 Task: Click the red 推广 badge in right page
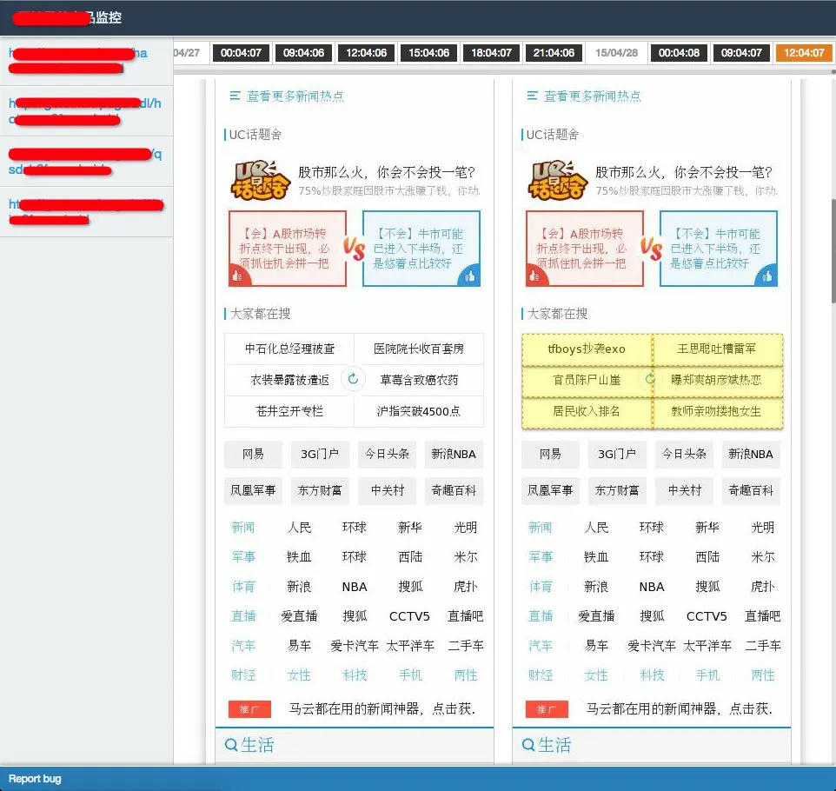click(x=547, y=709)
